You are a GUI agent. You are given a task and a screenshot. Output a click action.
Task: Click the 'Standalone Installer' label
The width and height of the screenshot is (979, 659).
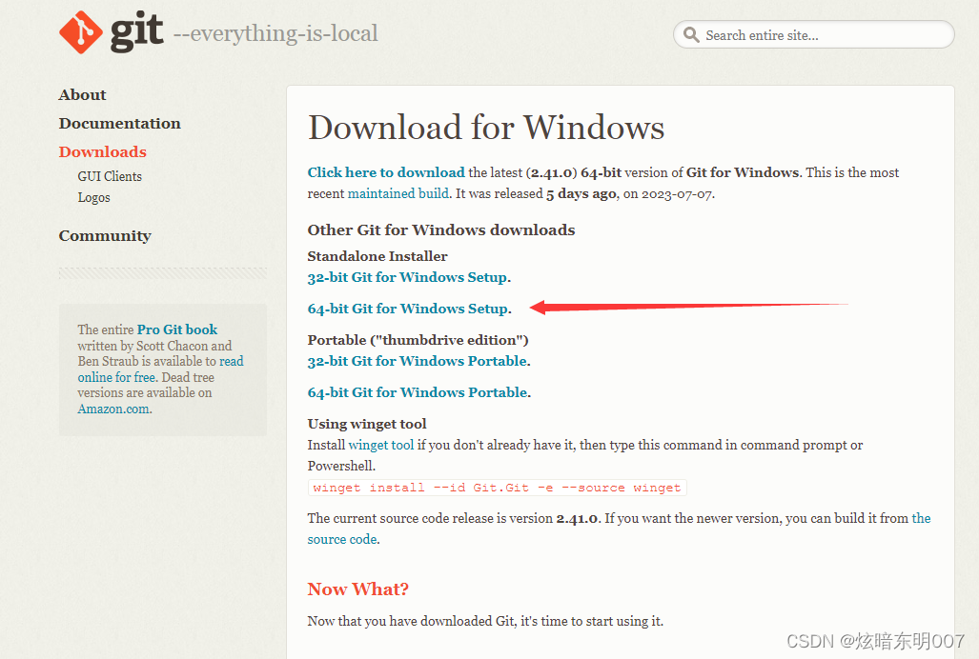(x=377, y=256)
